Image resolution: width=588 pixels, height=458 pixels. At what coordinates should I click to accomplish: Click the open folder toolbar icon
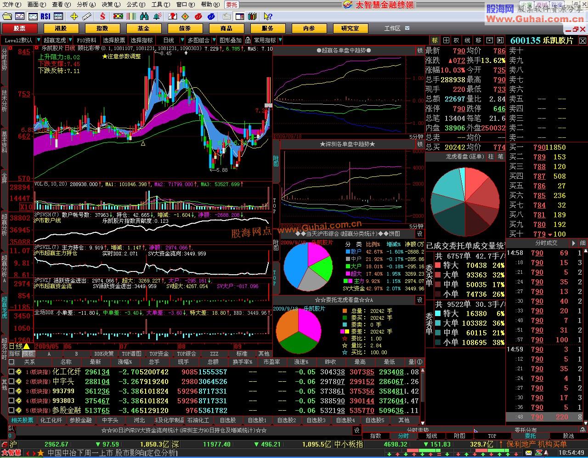pos(7,16)
